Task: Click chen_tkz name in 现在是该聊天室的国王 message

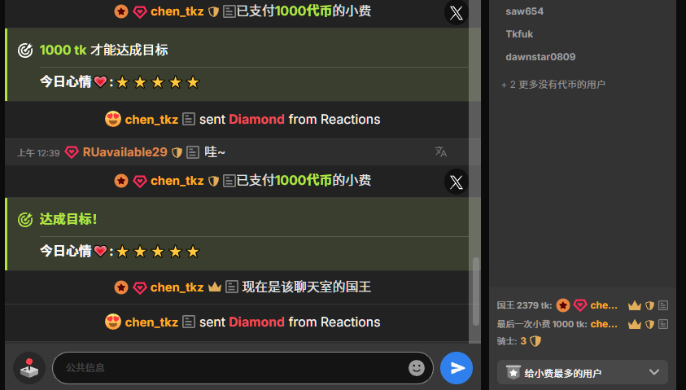Action: click(177, 287)
